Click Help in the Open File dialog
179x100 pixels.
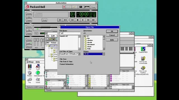pyautogui.click(x=112, y=40)
